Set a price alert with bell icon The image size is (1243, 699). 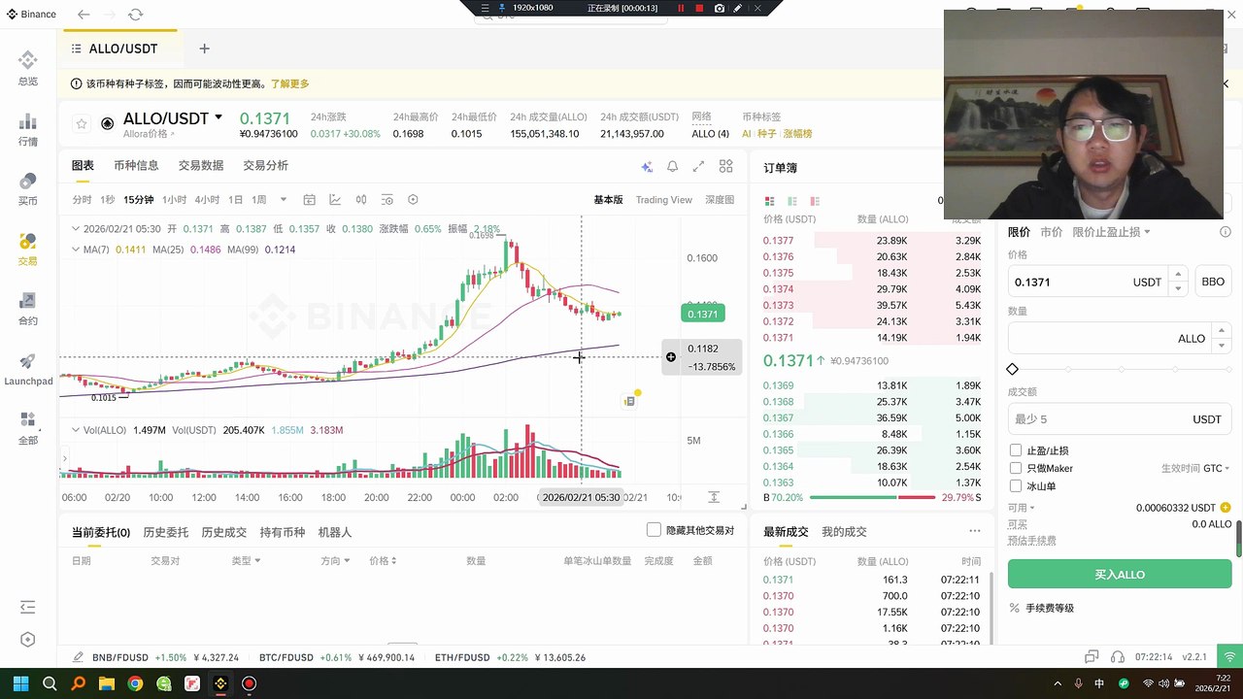pyautogui.click(x=672, y=167)
